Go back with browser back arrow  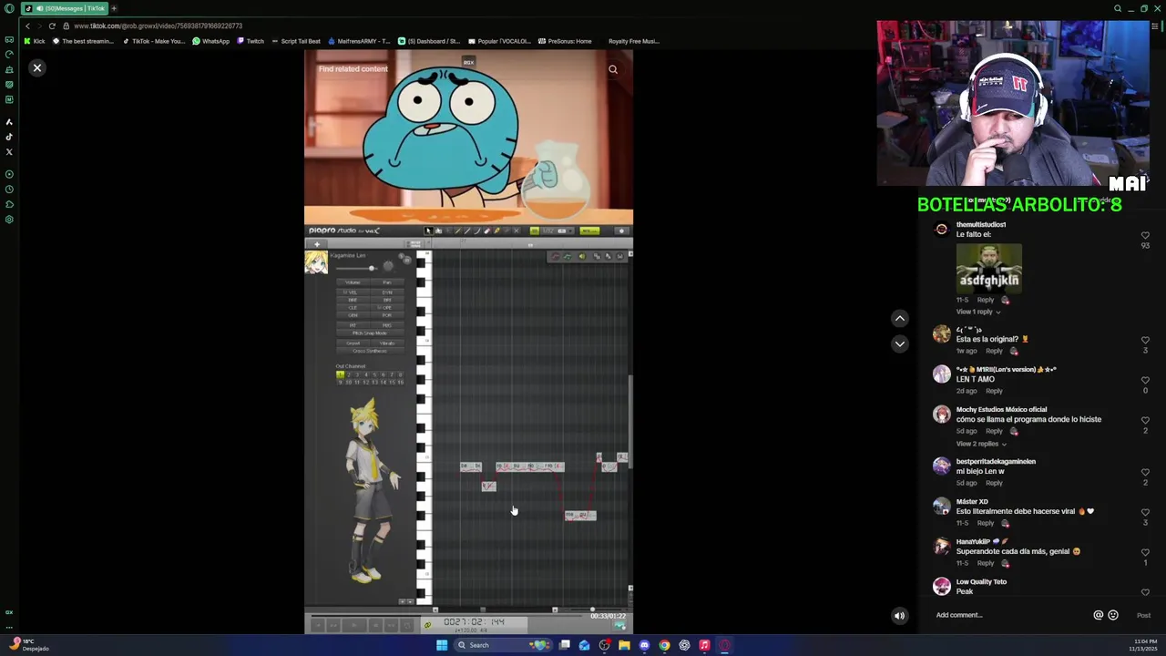[27, 26]
